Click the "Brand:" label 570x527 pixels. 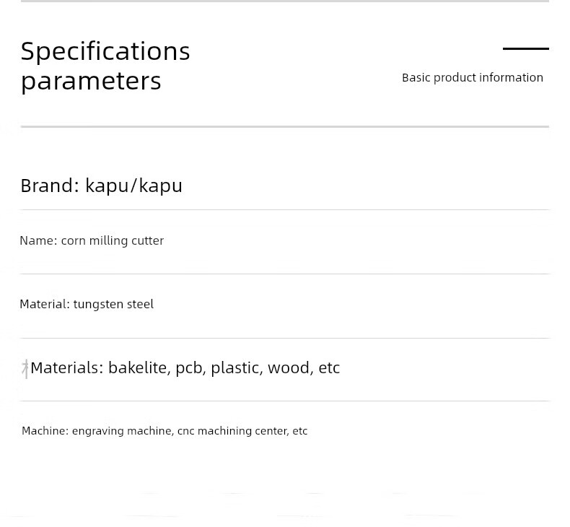click(50, 186)
